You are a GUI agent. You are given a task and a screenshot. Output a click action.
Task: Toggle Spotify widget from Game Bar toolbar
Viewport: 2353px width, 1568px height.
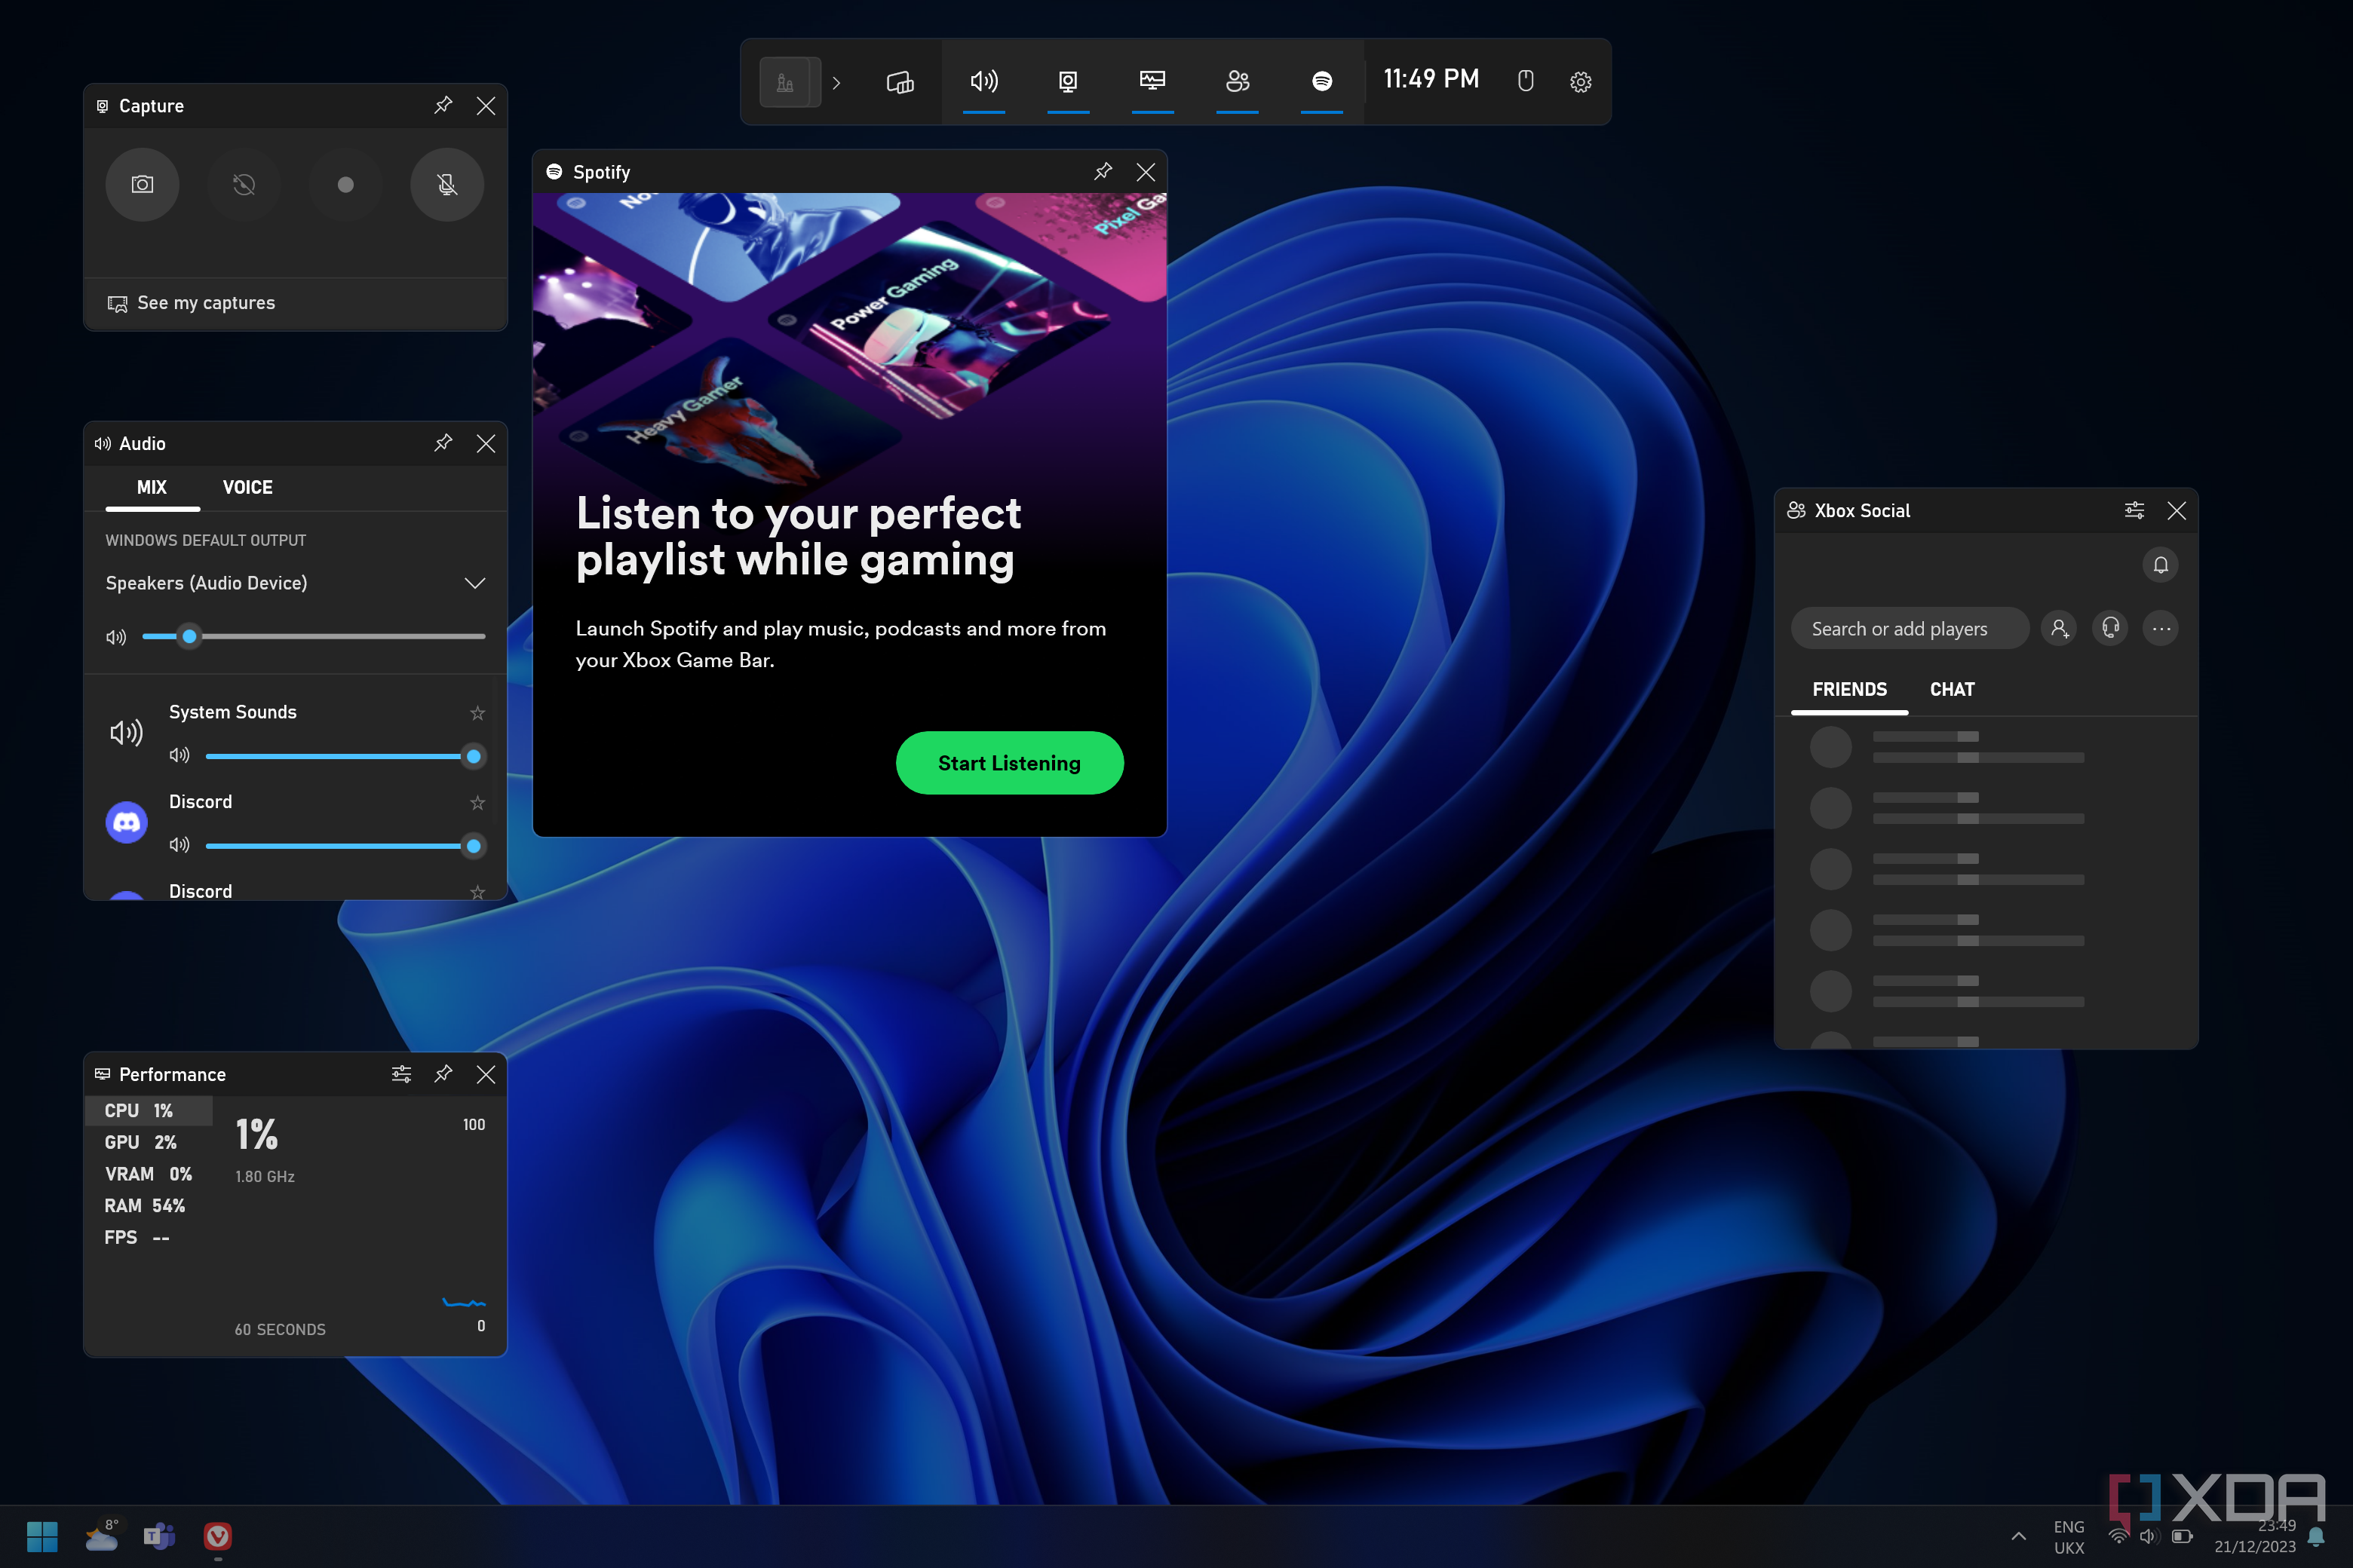tap(1321, 81)
